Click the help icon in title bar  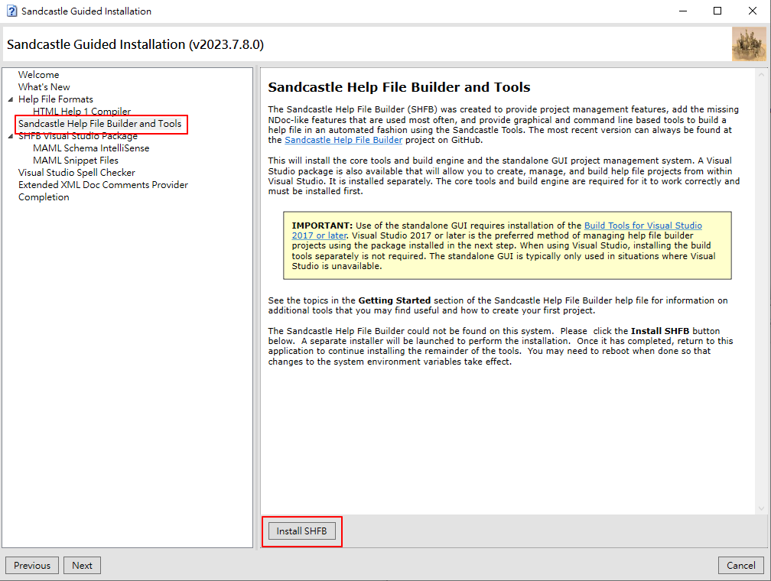pyautogui.click(x=11, y=11)
